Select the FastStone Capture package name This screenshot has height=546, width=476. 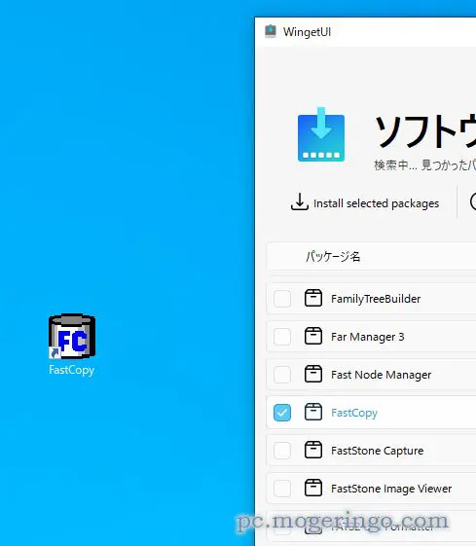(377, 451)
